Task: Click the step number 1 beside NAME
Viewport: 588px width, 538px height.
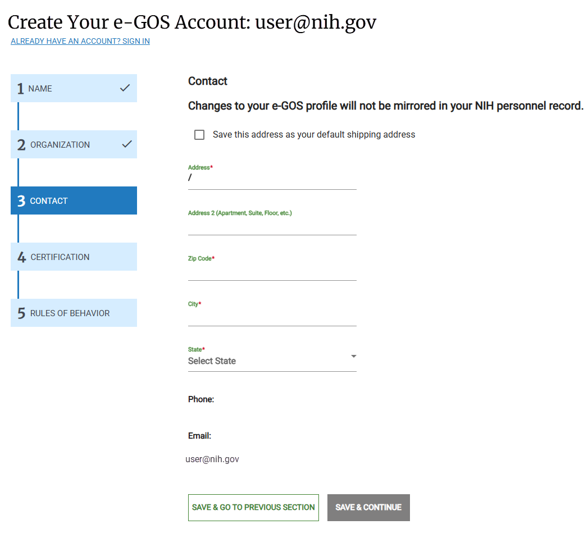Action: [x=20, y=88]
